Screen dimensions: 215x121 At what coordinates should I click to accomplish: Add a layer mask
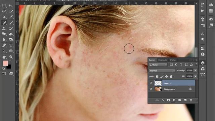(x=168, y=100)
